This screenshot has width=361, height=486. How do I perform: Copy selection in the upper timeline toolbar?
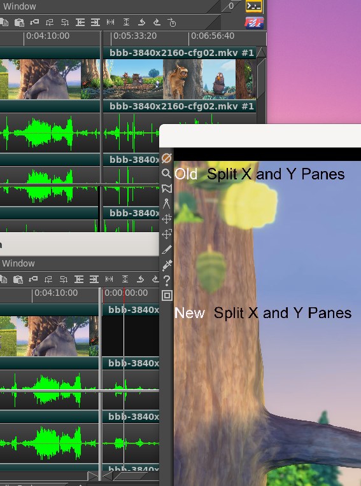point(4,22)
